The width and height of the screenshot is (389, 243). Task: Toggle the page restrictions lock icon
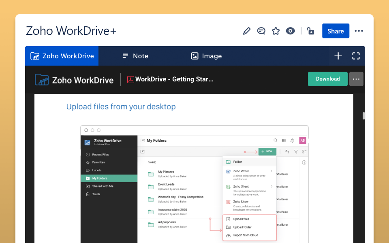310,31
